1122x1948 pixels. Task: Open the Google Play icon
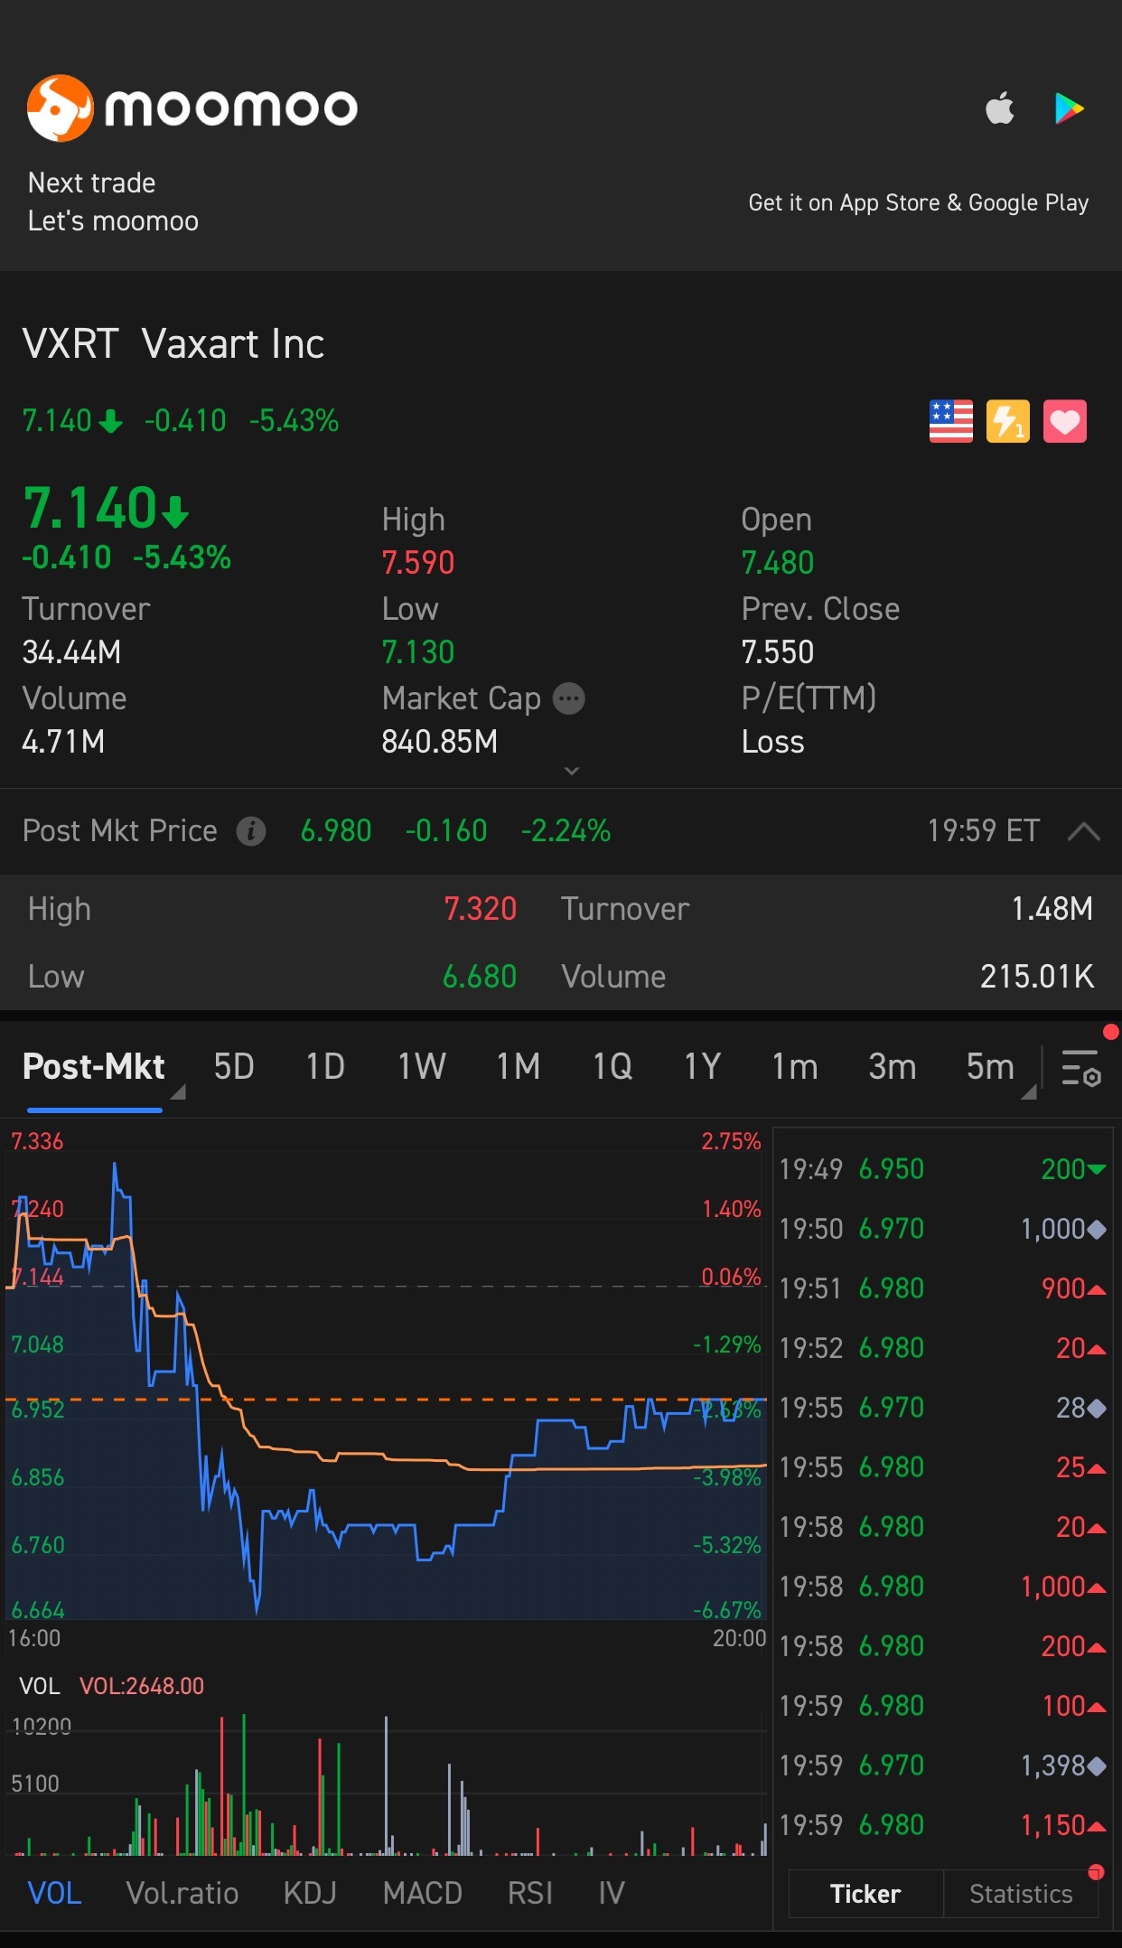pos(1070,108)
